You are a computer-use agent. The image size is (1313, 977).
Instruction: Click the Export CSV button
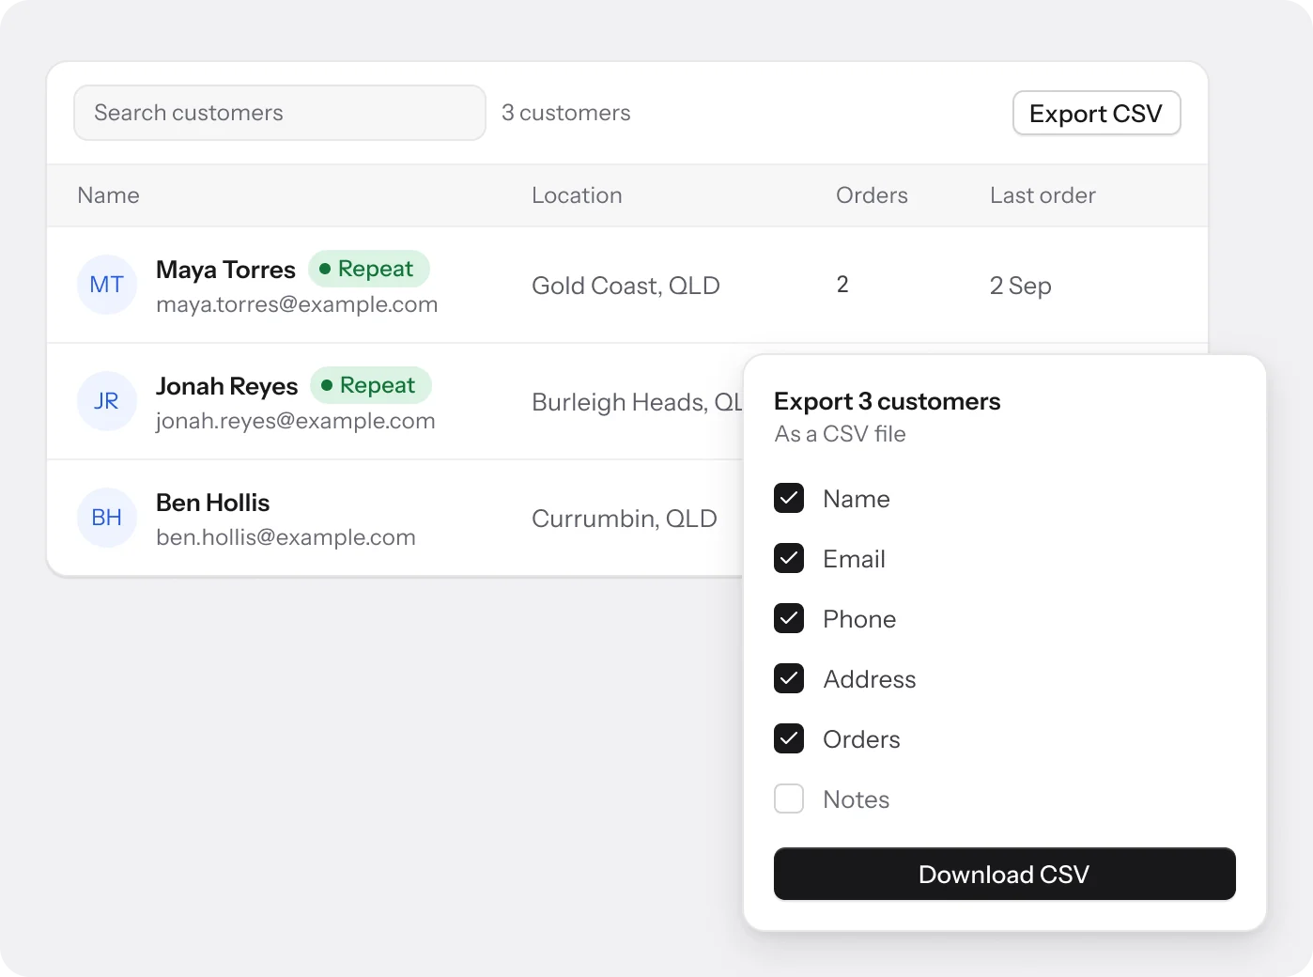pyautogui.click(x=1096, y=114)
